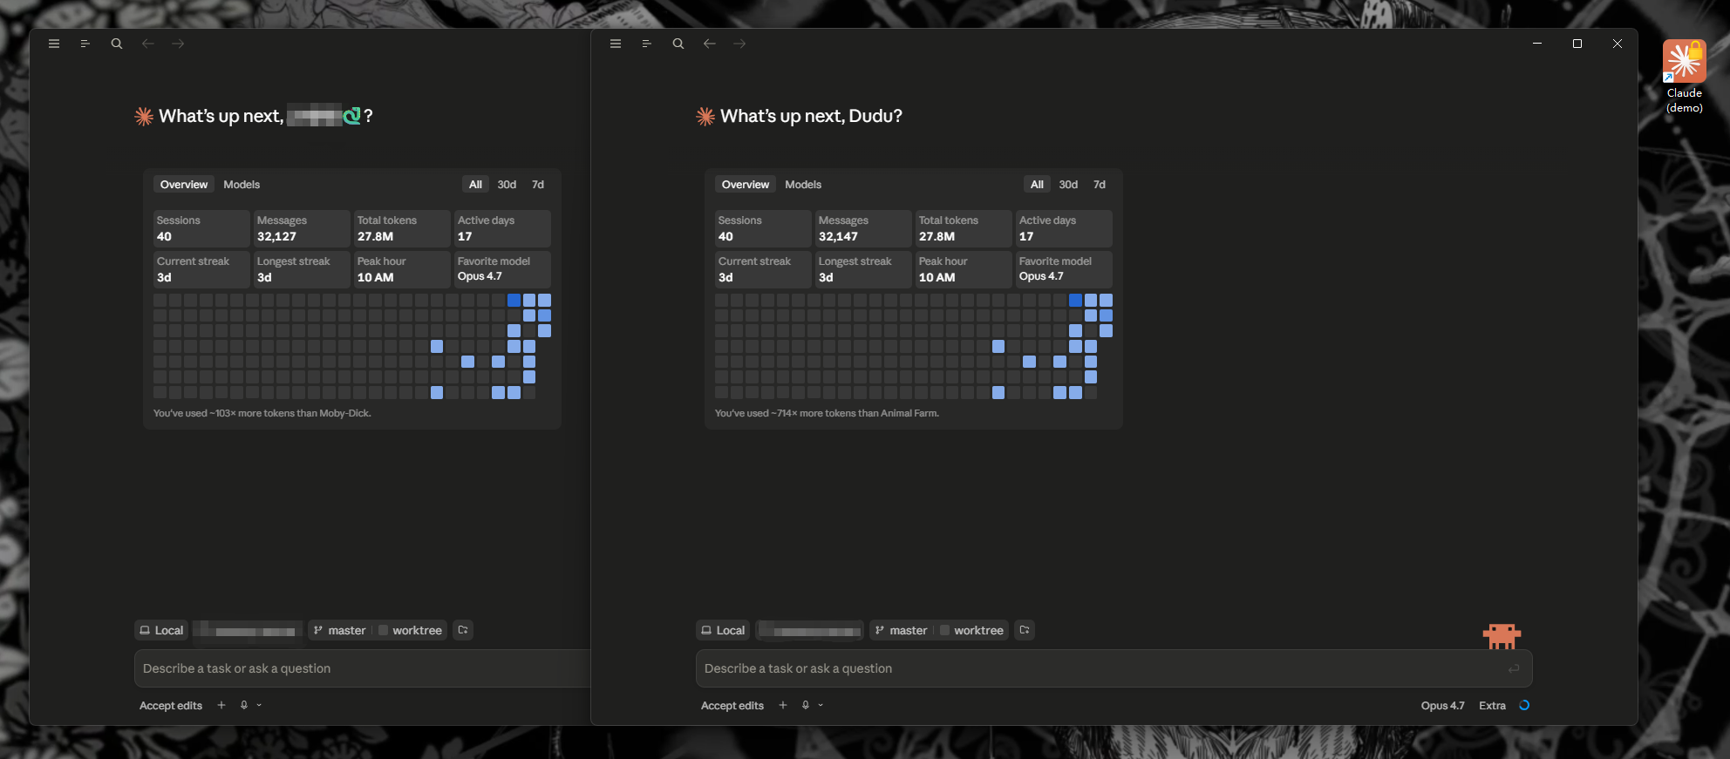
Task: Click the Peak hour card in left window
Action: 402,269
